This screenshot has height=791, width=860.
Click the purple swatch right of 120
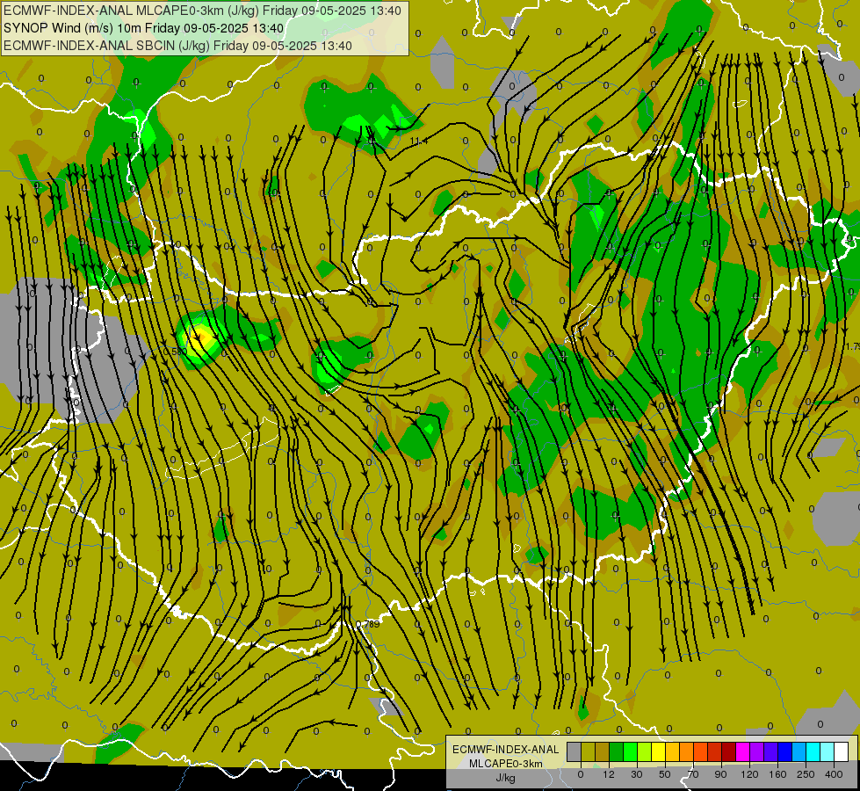757,752
